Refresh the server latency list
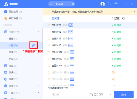137x99 pixels. click(x=123, y=18)
